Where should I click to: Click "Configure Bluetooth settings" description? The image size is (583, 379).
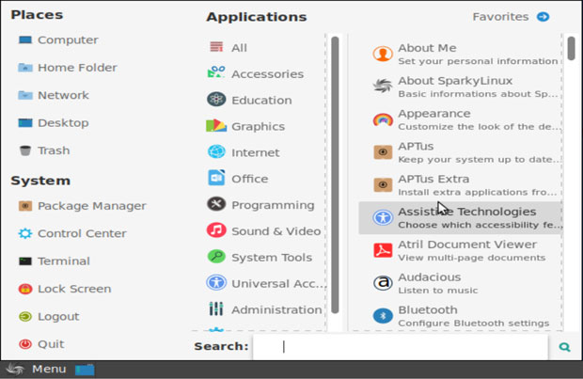click(474, 323)
